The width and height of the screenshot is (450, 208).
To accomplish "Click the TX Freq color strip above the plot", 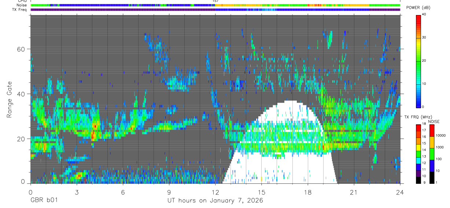I will [x=215, y=10].
